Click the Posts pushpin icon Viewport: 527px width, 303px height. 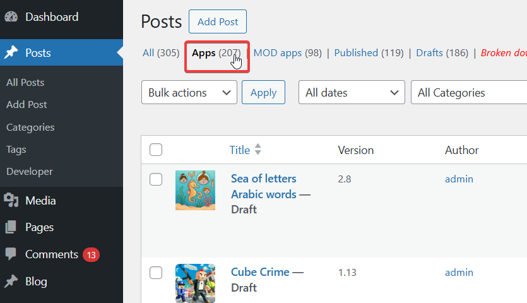pos(11,53)
